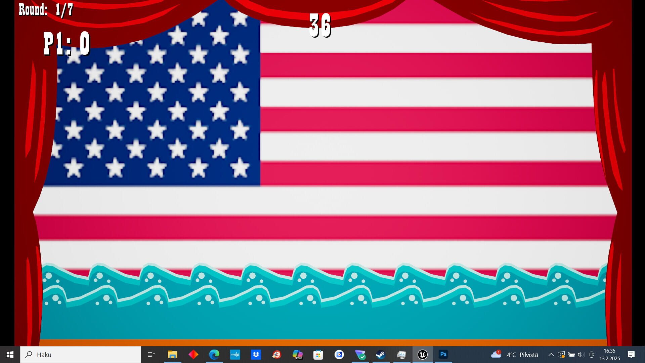
Task: Open the Microsoft 365 app
Action: tap(298, 355)
